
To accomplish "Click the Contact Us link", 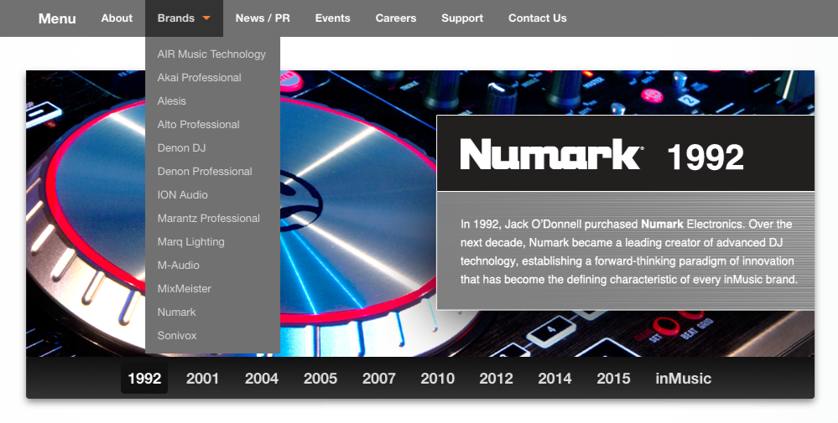I will tap(537, 18).
